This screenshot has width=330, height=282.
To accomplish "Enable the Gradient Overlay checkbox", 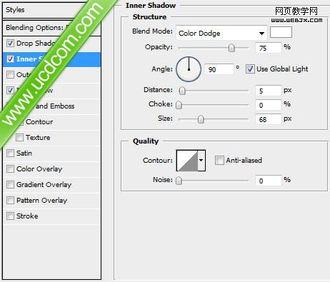I will [x=10, y=184].
